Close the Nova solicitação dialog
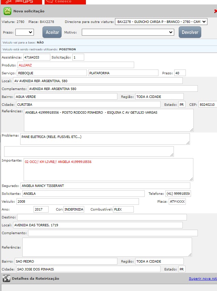 pos(215,11)
